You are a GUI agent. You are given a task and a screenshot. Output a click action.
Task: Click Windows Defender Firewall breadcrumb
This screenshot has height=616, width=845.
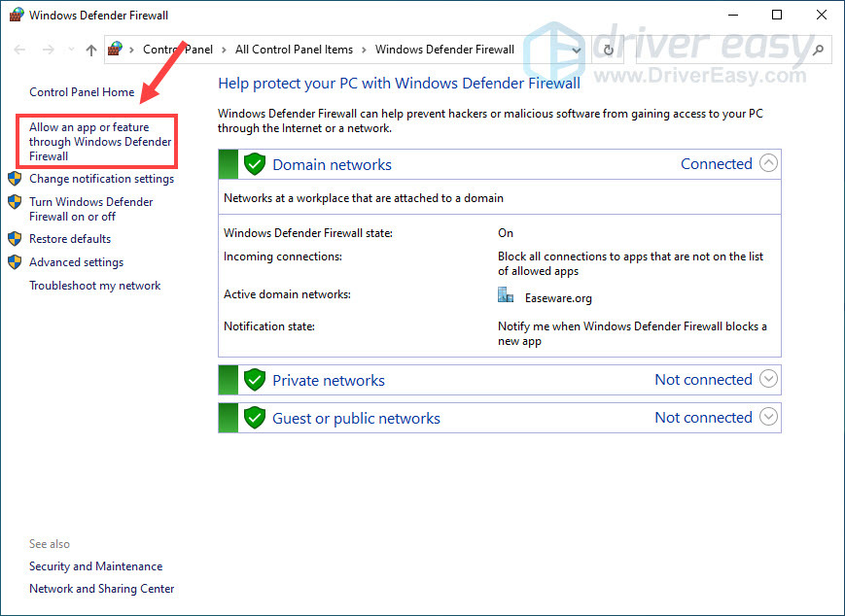tap(445, 50)
